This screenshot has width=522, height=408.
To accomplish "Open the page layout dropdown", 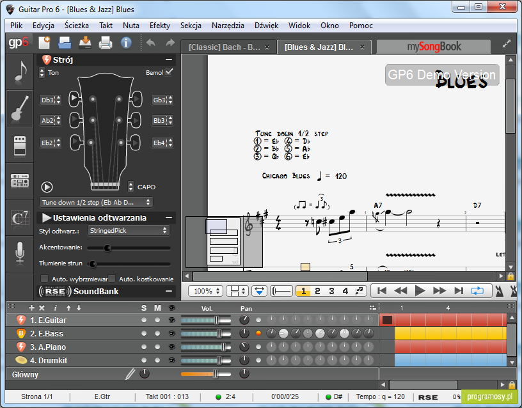I will coord(237,291).
